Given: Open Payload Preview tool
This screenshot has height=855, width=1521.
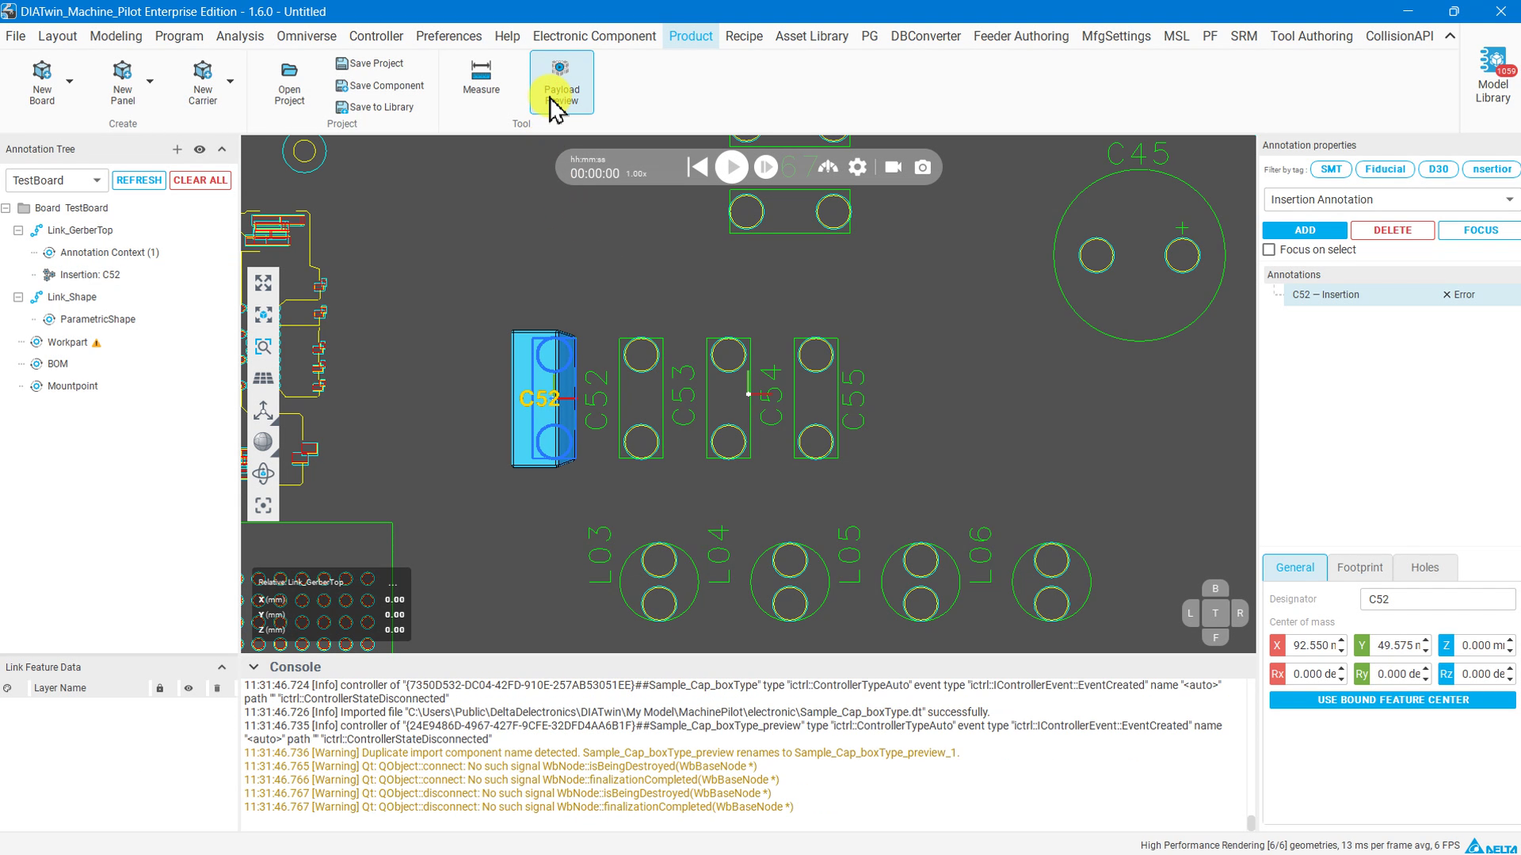Looking at the screenshot, I should [562, 82].
